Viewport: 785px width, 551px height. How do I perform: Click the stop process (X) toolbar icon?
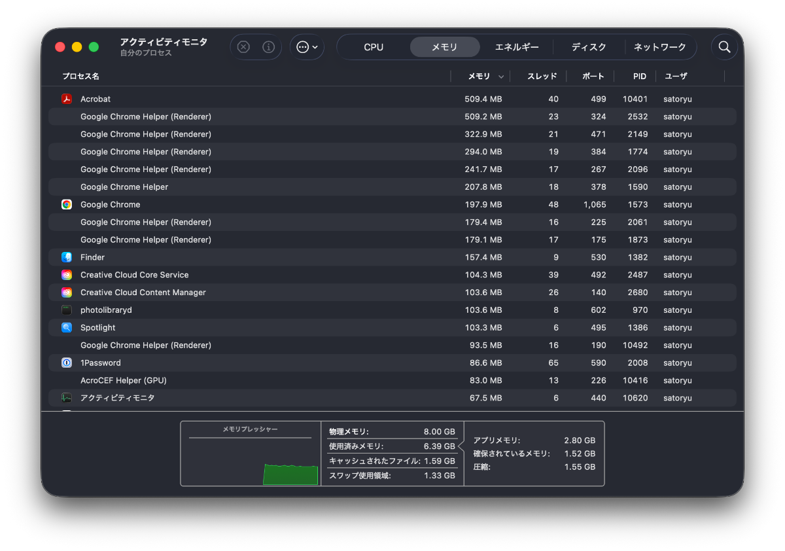(x=243, y=47)
